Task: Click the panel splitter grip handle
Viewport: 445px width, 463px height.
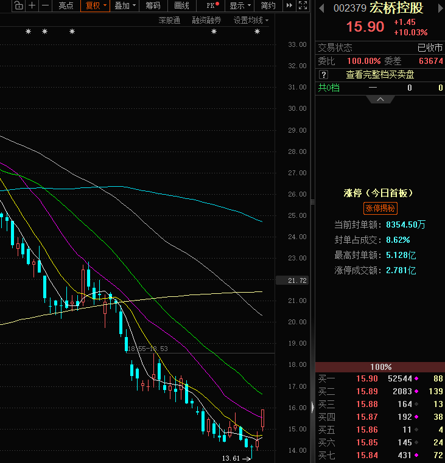Action: click(x=313, y=202)
